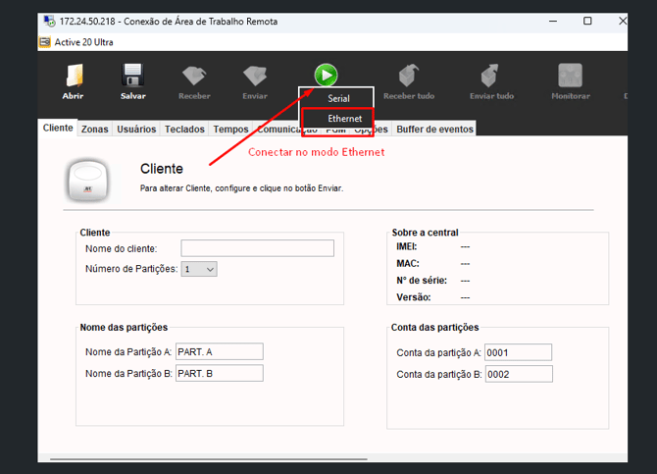Switch to the Tempos tab

coord(230,130)
